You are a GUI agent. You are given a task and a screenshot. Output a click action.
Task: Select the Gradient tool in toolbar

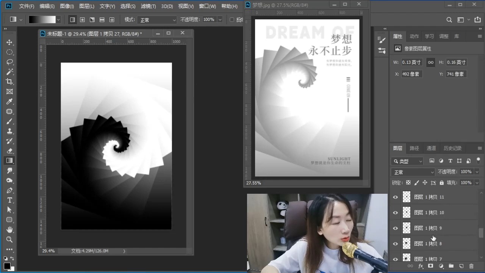coord(9,161)
